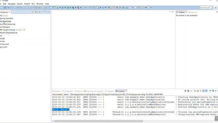The height and width of the screenshot is (123, 218).
Task: Click the Remove All Terminated Launches icon
Action: (x=188, y=91)
